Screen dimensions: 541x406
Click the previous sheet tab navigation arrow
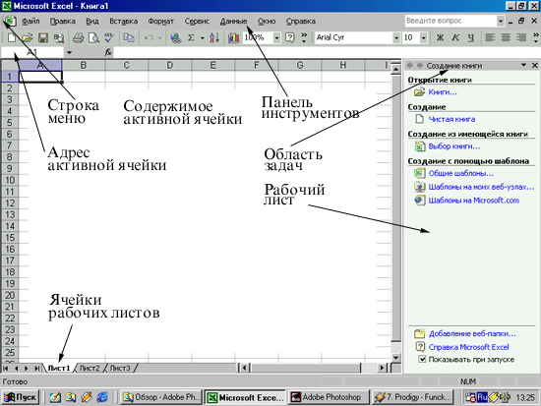click(16, 368)
